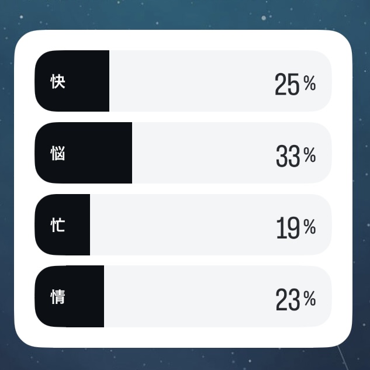This screenshot has height=370, width=370.
Task: Click the 情 character label
Action: [57, 297]
